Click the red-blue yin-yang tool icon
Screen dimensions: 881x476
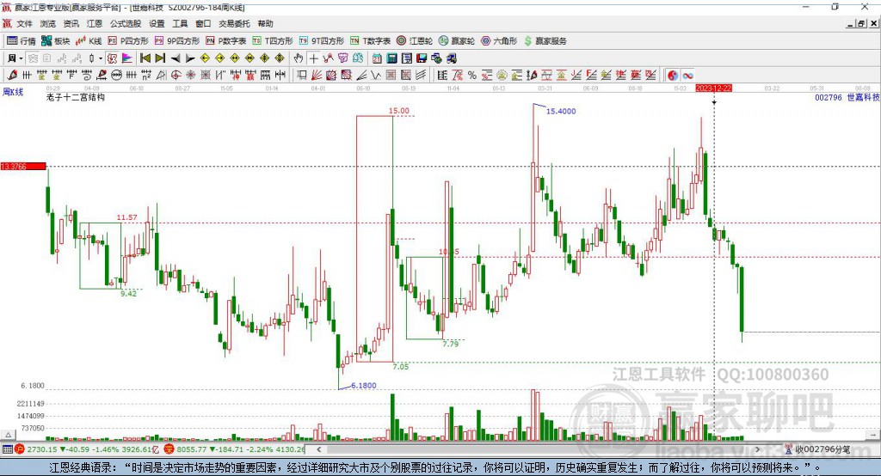point(673,76)
